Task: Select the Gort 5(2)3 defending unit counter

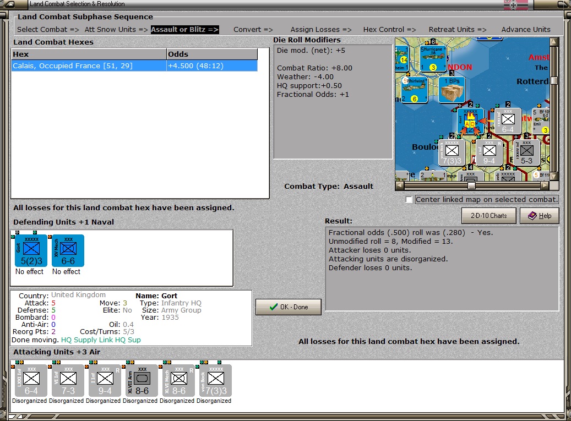Action: (x=31, y=251)
